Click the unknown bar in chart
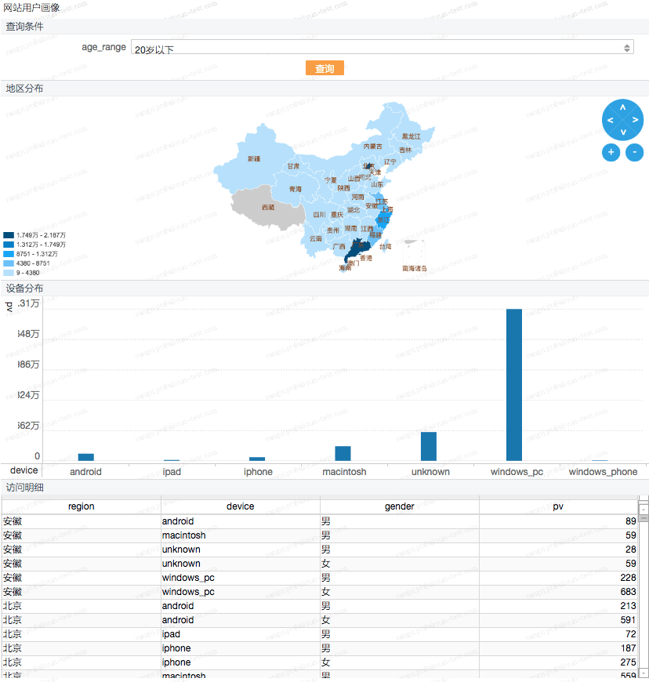 pyautogui.click(x=429, y=446)
